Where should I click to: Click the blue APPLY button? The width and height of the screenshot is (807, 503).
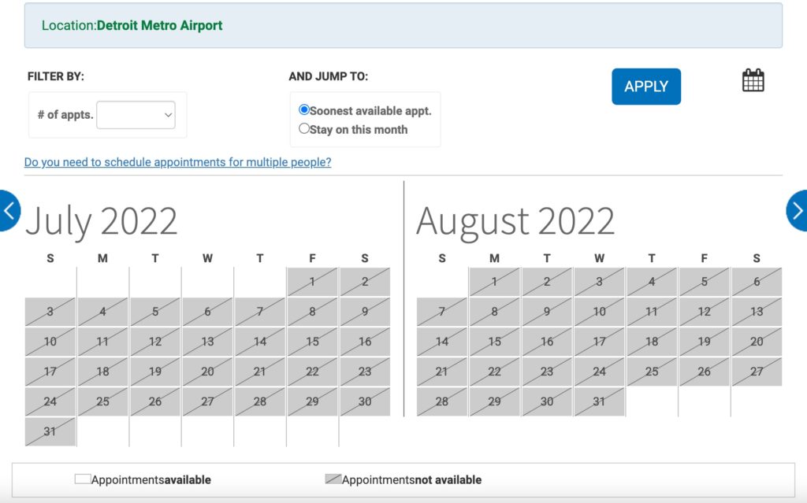646,87
